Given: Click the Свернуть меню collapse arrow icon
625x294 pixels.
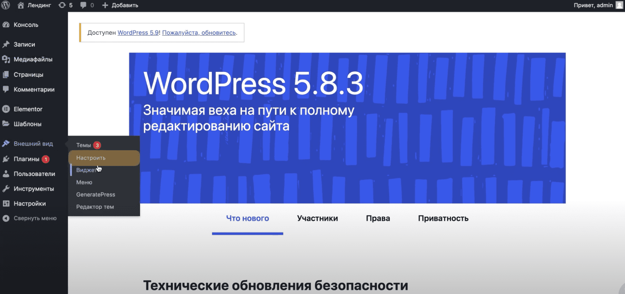Looking at the screenshot, I should [6, 218].
